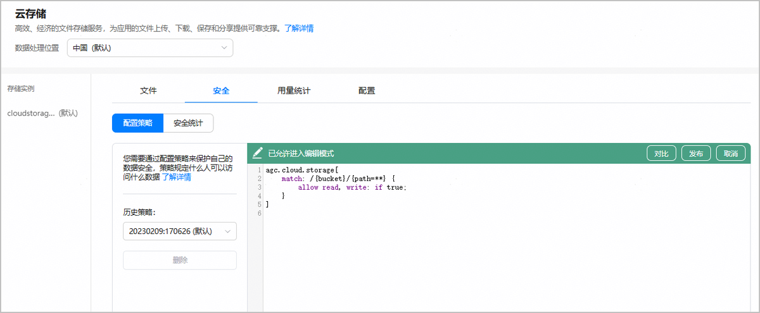Click the pencil edit mode icon

(257, 153)
